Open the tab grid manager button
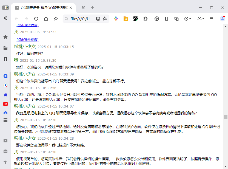 [x=83, y=8]
